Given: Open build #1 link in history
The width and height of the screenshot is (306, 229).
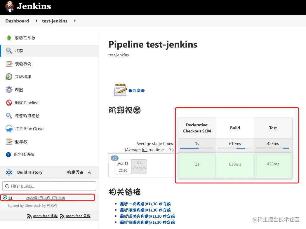Looking at the screenshot, I should click(x=11, y=198).
